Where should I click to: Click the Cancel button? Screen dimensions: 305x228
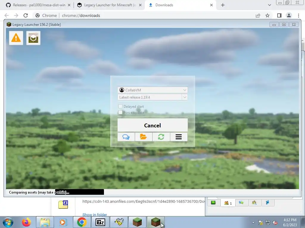152,125
